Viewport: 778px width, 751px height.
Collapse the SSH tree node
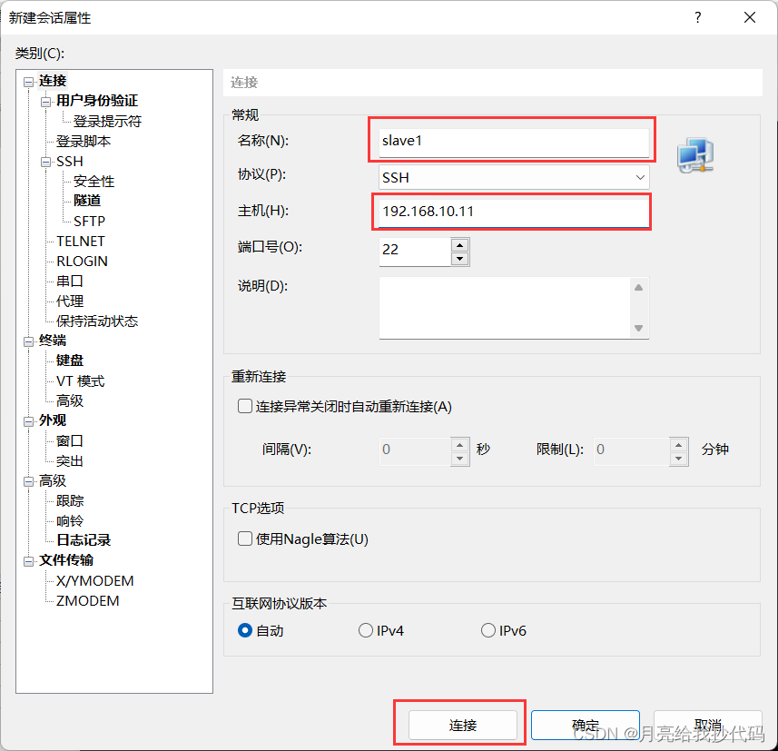(46, 163)
